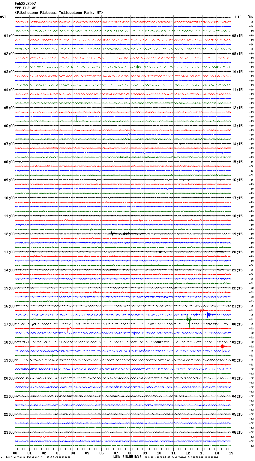
Task: Click minute 05 on the bottom time axis
Action: click(x=87, y=453)
